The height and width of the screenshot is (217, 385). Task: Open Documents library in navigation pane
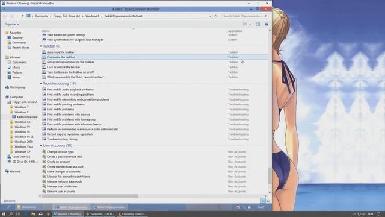[20, 62]
